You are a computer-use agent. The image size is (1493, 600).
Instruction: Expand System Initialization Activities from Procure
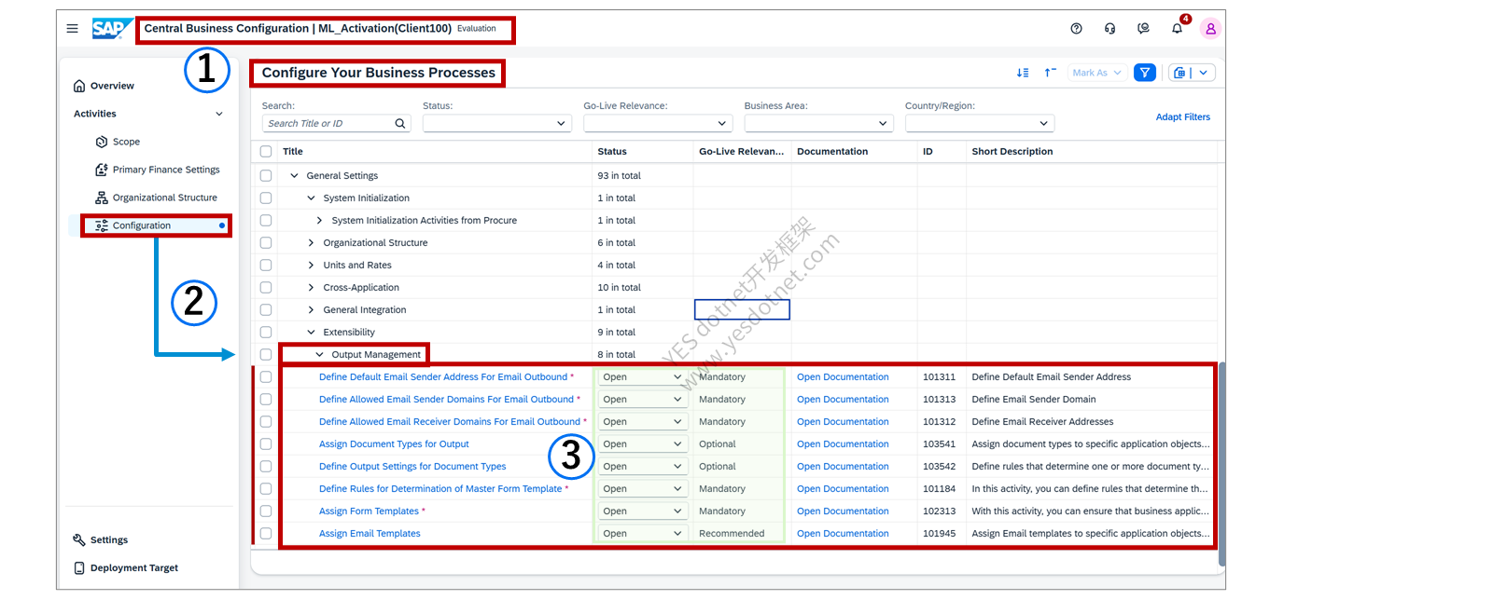(319, 221)
